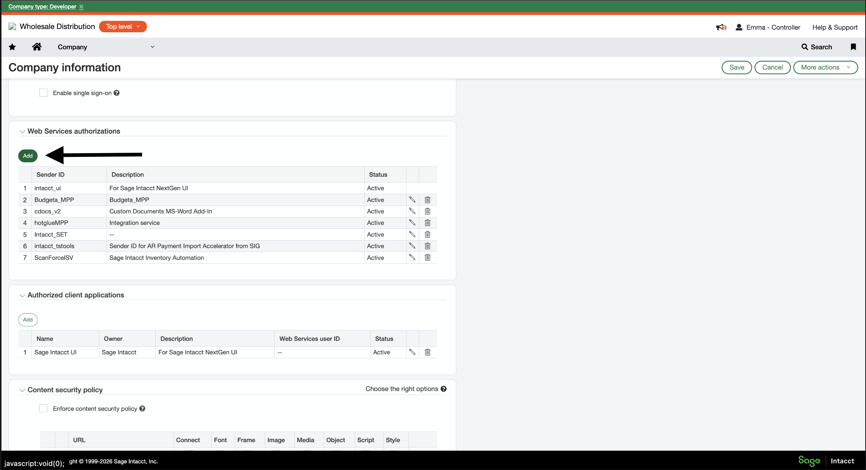Open Help & Support
Screen dimensions: 866x470
point(835,27)
